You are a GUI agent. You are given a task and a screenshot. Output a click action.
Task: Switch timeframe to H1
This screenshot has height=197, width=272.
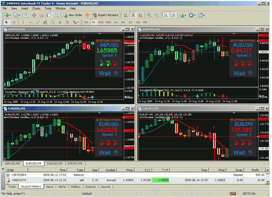point(116,22)
